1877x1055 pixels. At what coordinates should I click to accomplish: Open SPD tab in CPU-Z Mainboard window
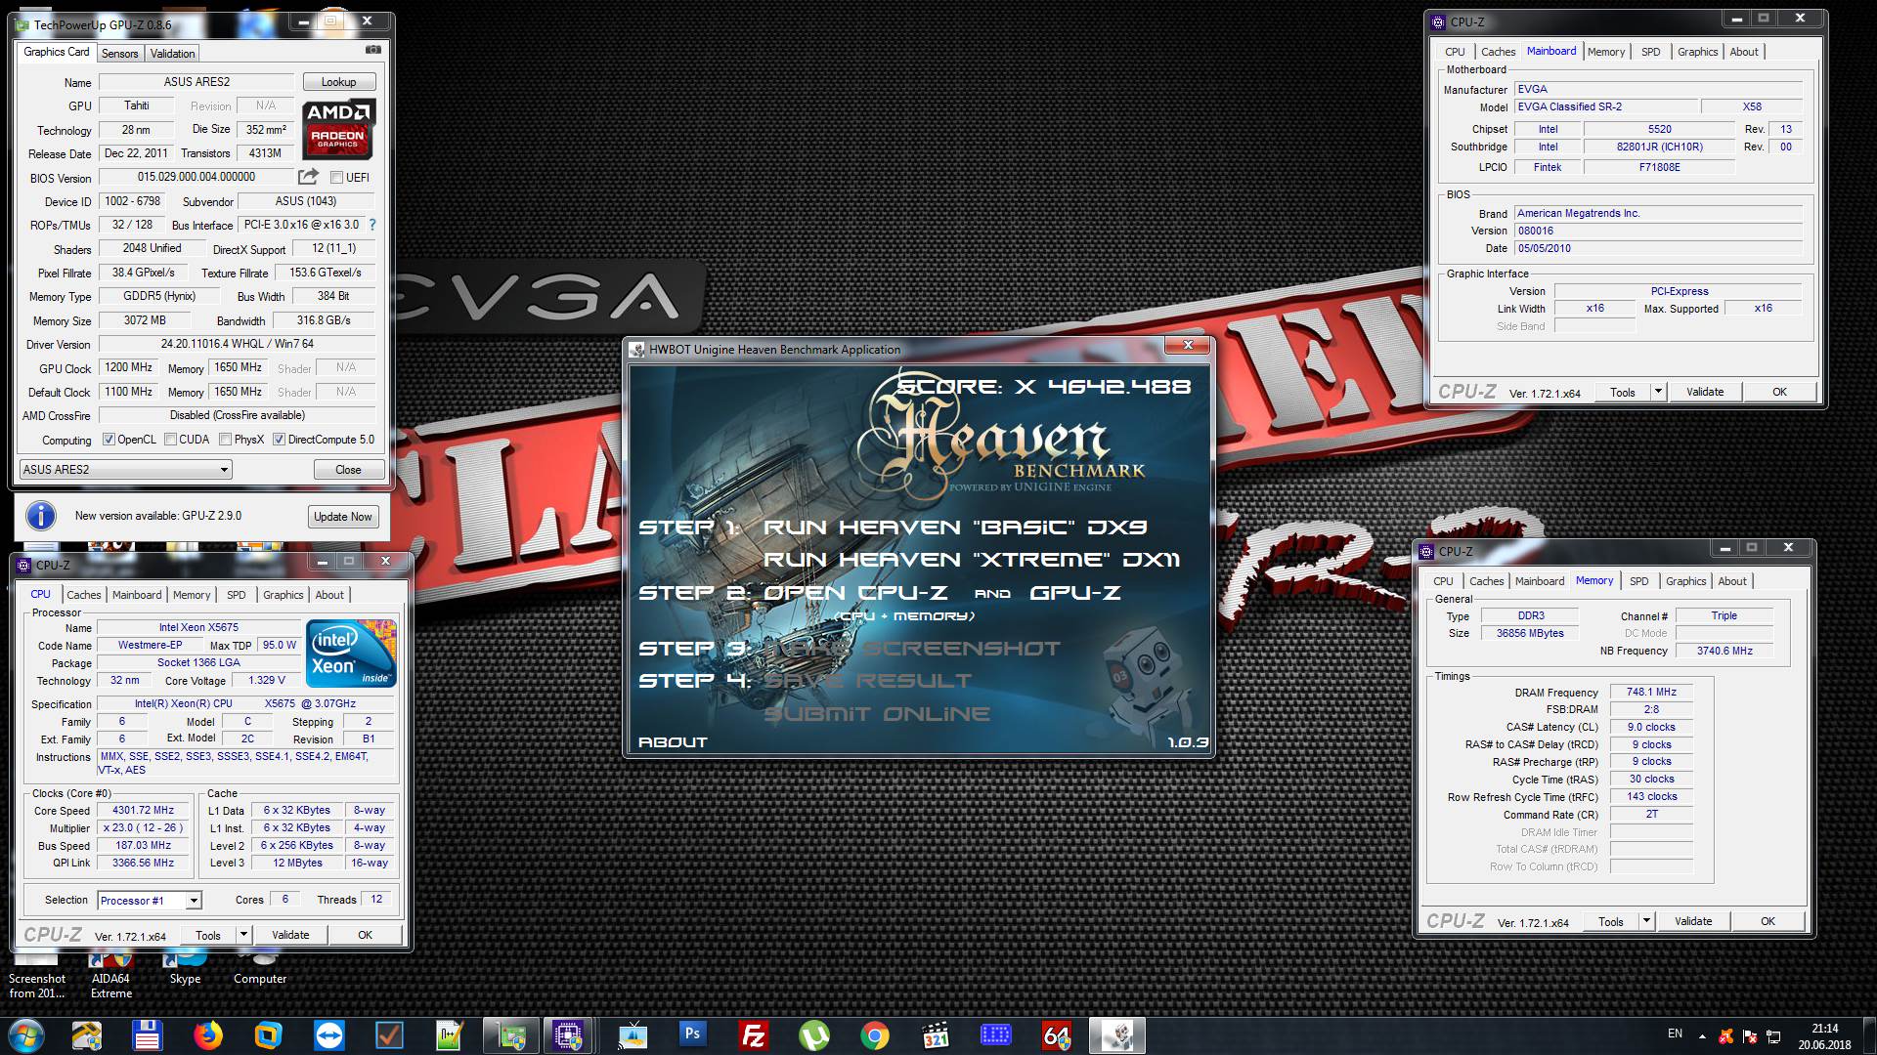coord(1651,52)
